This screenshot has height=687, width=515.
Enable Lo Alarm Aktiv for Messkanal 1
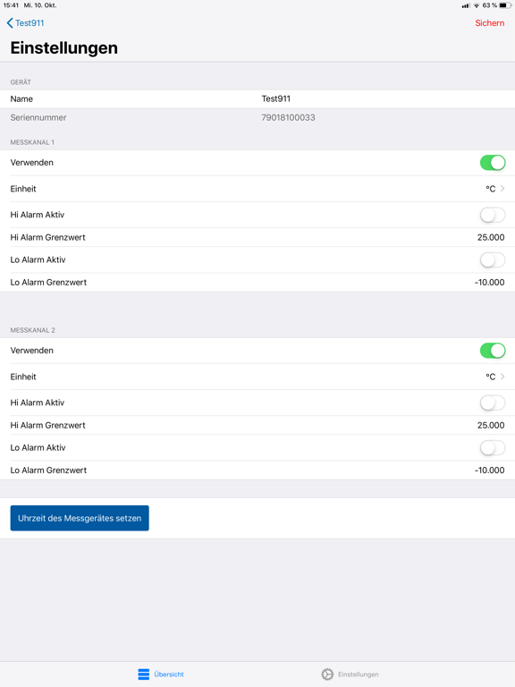493,259
